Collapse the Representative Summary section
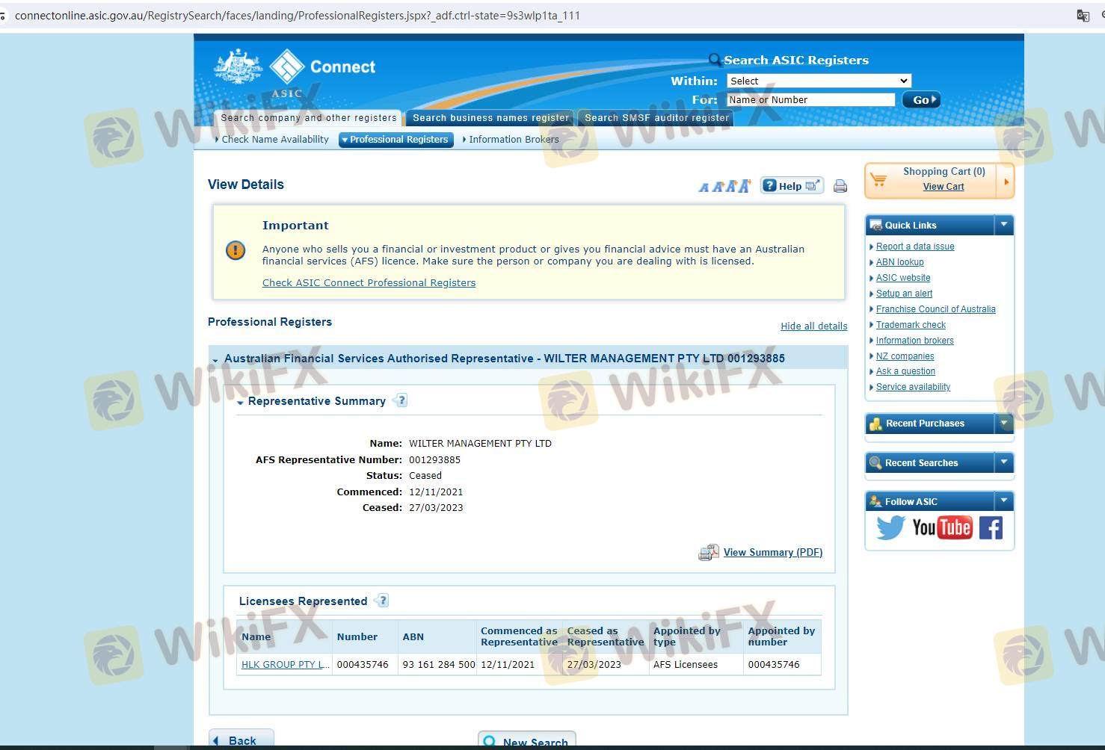Viewport: 1105px width, 750px height. coord(240,402)
